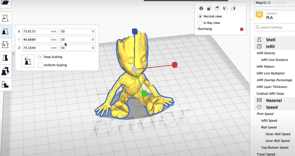Open the Per Model Settings tool
Screen dimensions: 295x156
5,71
